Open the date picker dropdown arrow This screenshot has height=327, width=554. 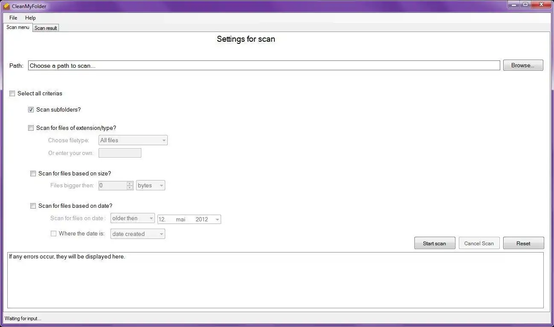(217, 220)
